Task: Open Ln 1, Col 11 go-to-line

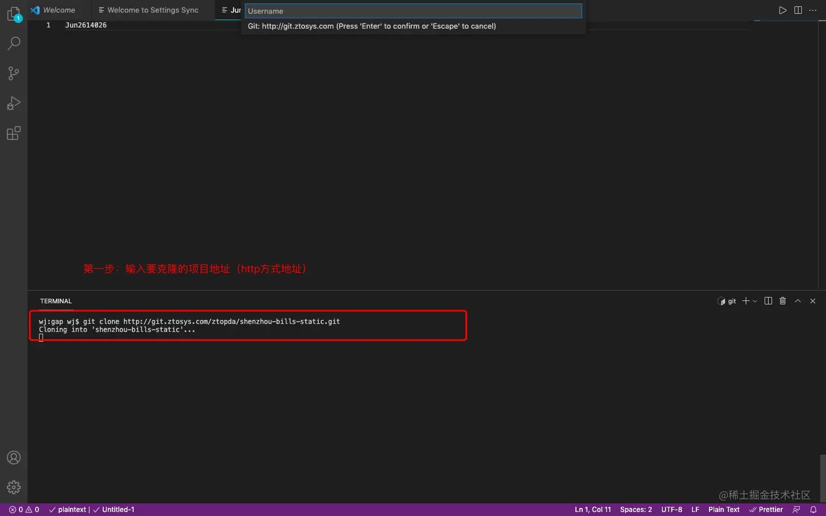Action: [x=593, y=510]
